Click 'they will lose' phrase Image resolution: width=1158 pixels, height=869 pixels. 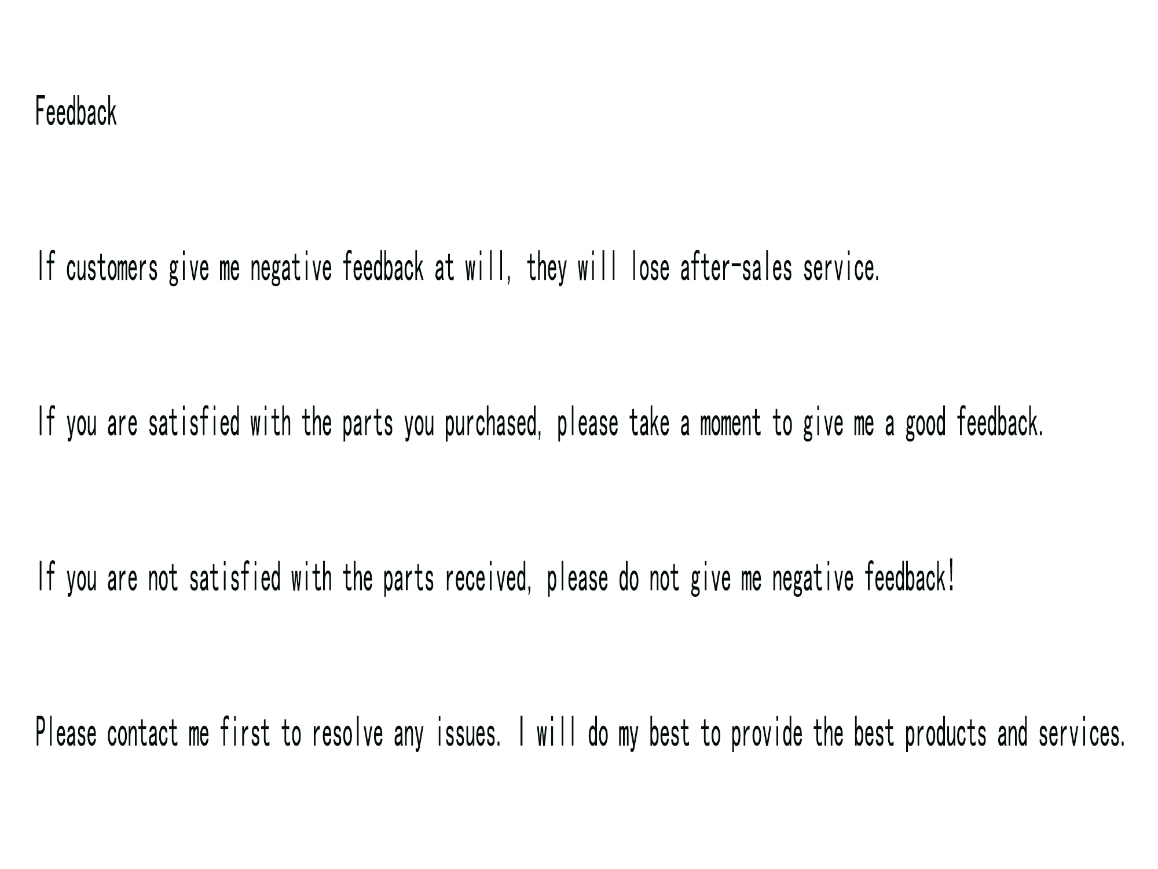(598, 268)
